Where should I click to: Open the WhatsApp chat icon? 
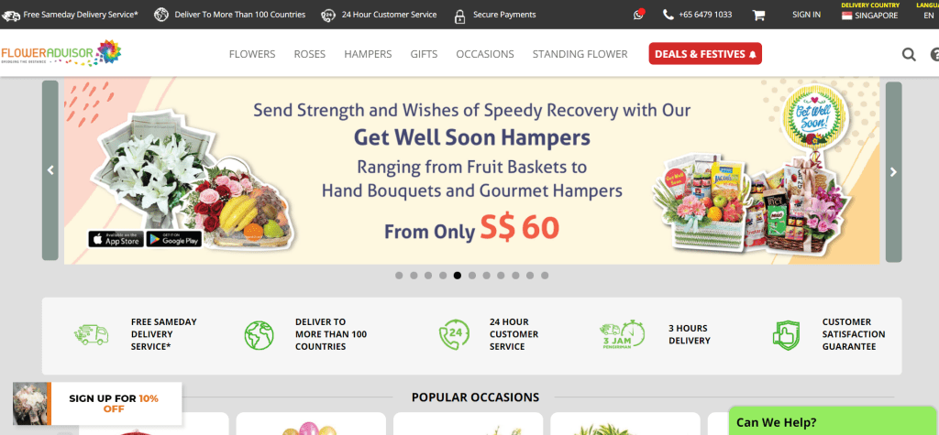point(639,15)
